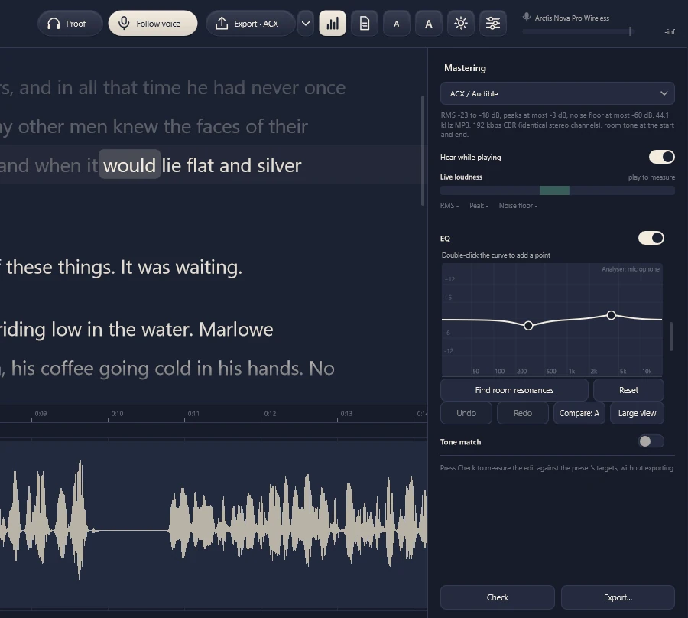Viewport: 688px width, 618px height.
Task: Click the Export... button in Mastering
Action: [618, 597]
